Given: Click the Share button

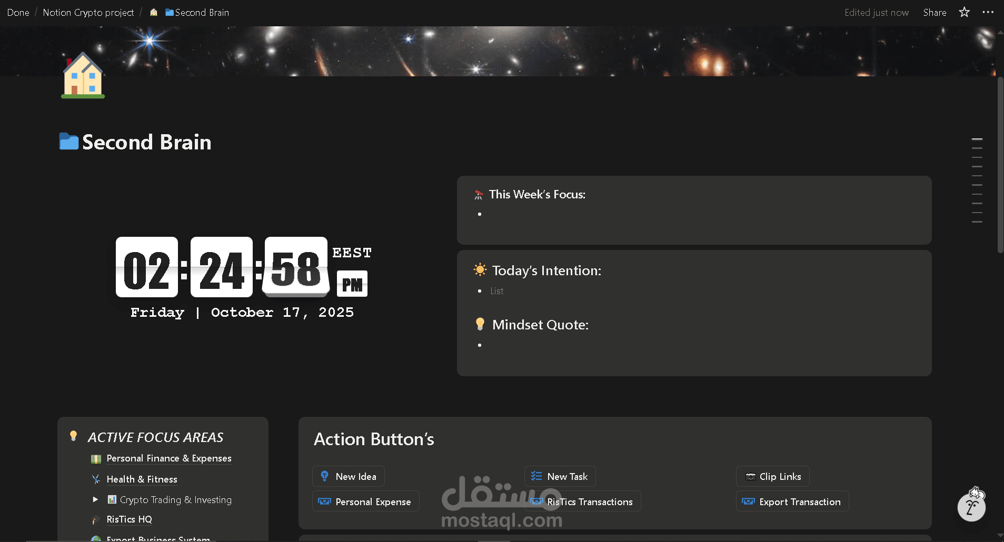Looking at the screenshot, I should 935,13.
